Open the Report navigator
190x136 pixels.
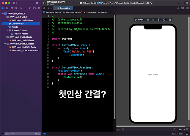[39, 8]
